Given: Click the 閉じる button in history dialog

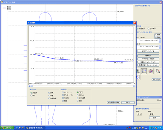Looking at the screenshot, I should [128, 103].
